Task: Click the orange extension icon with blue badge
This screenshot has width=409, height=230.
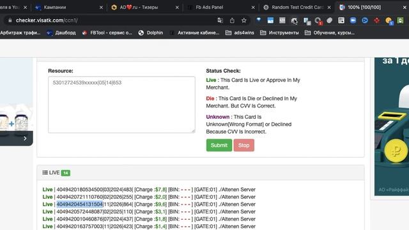Action: (389, 20)
